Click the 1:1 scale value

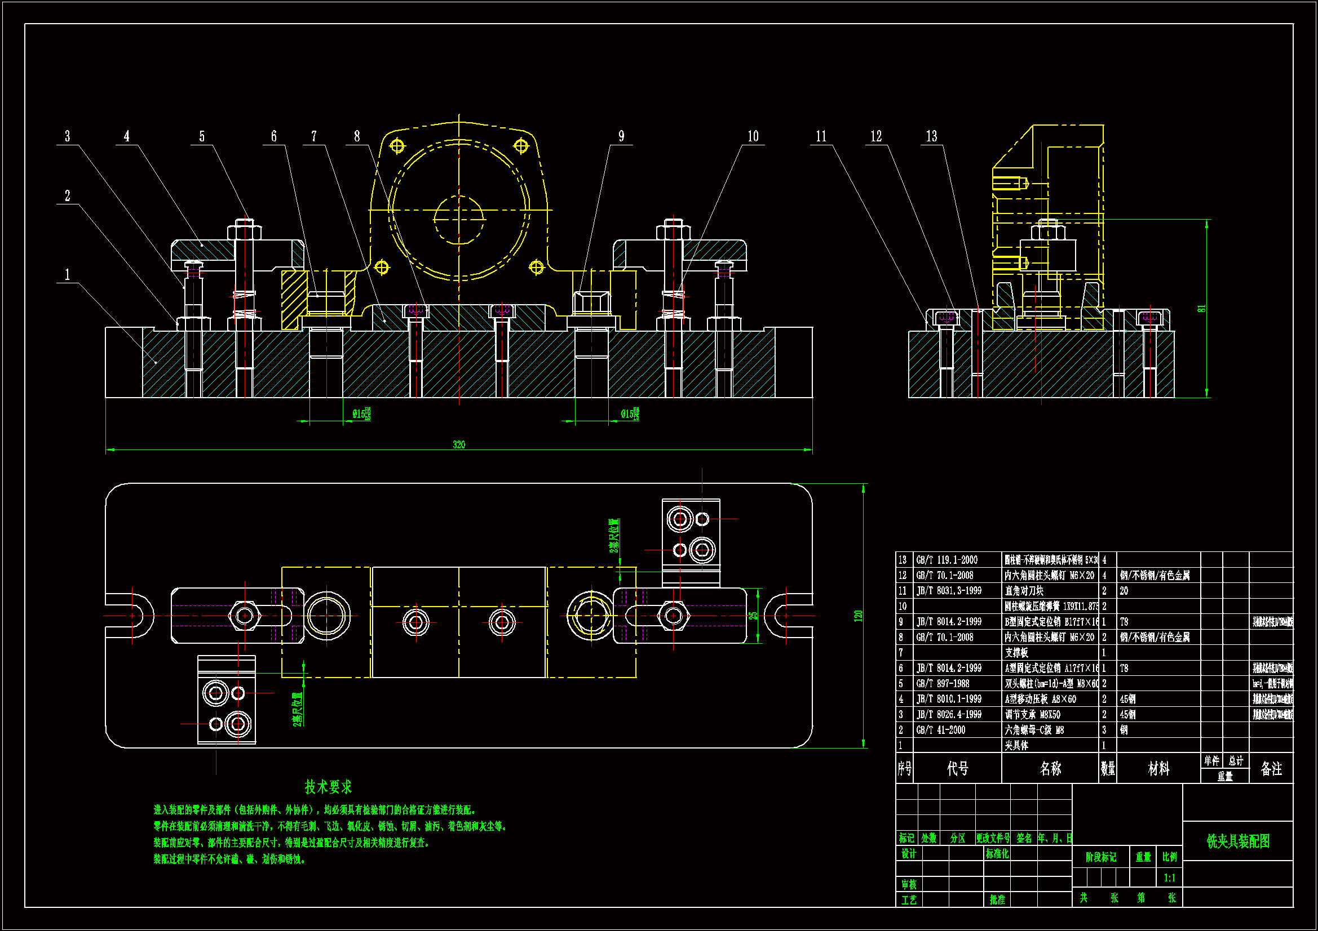coord(1169,878)
